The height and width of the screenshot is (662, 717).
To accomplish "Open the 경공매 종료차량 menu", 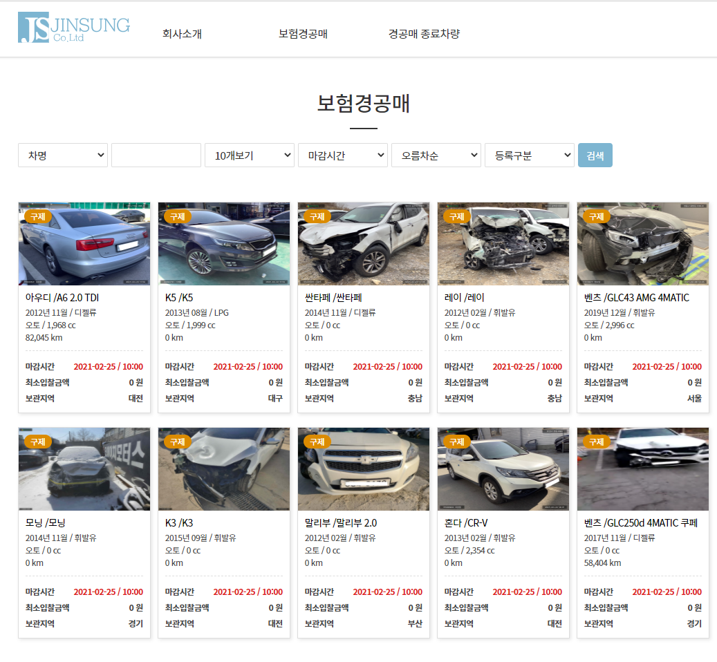I will (x=424, y=34).
